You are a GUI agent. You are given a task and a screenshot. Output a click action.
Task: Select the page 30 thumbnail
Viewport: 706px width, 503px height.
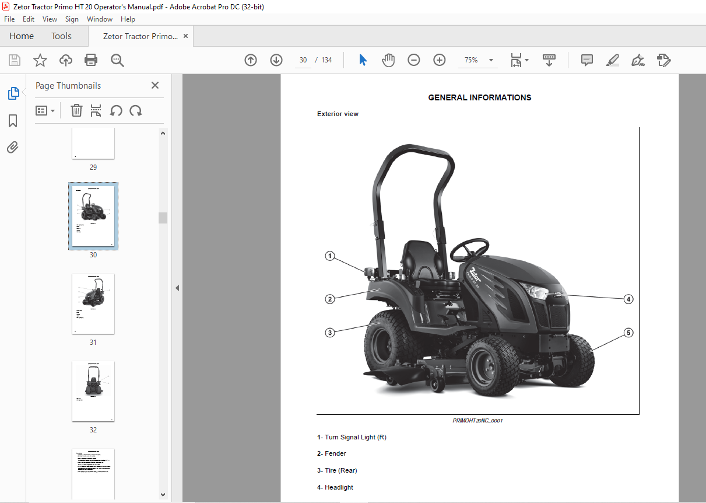(93, 216)
